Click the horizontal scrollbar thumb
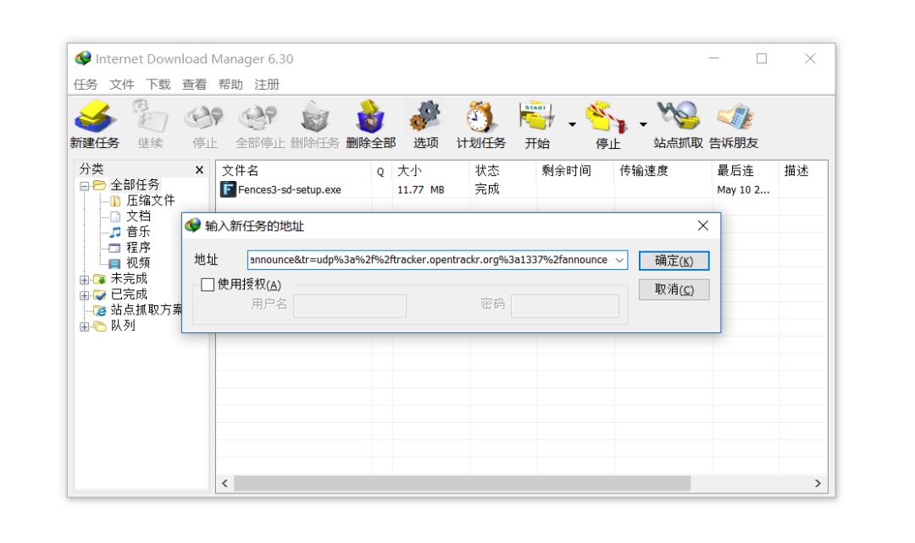This screenshot has height=543, width=915. click(463, 484)
